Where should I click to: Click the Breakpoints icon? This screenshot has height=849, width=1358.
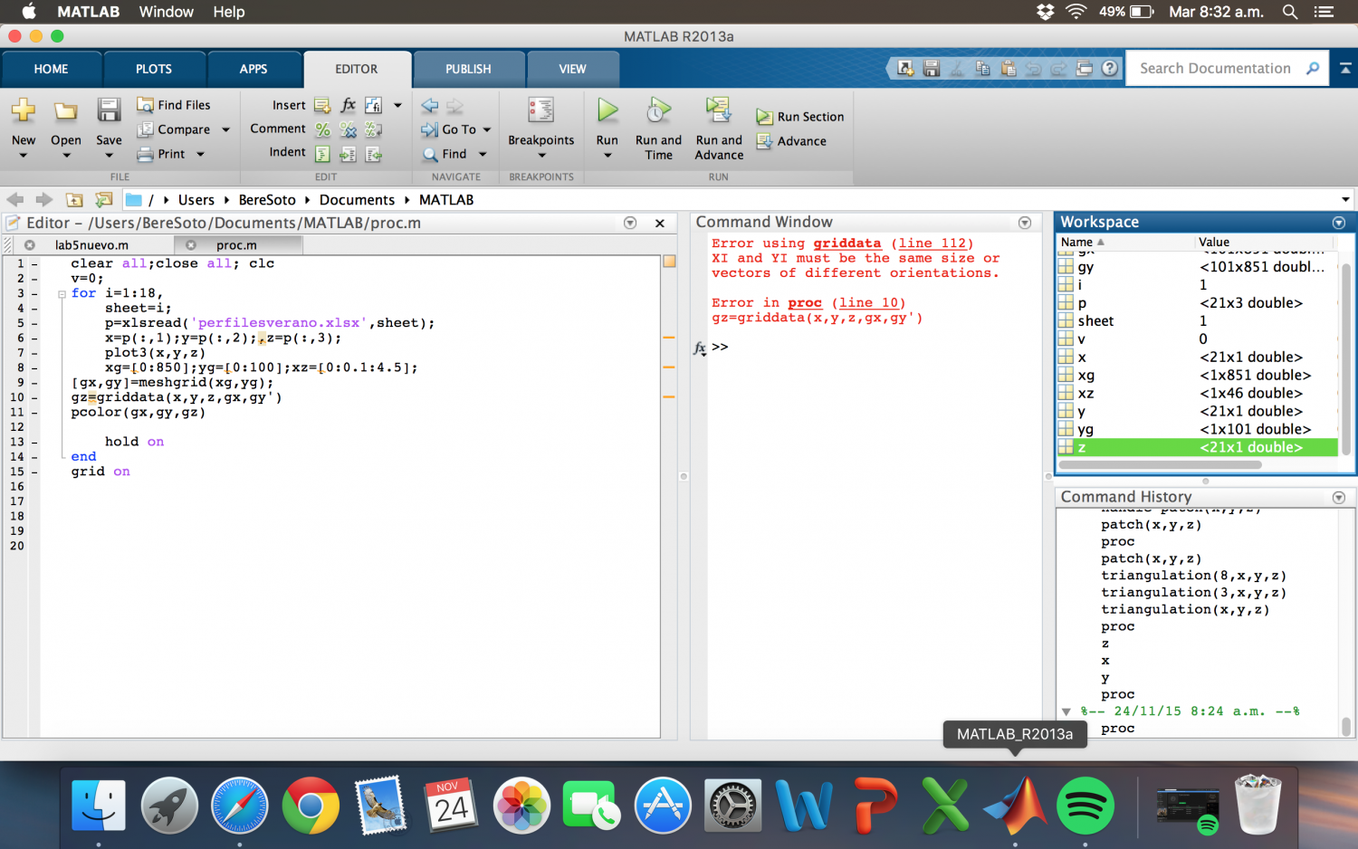point(541,110)
